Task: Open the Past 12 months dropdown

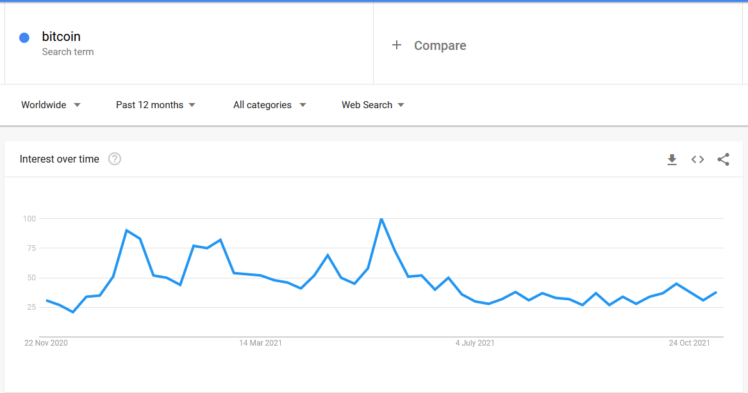Action: click(x=156, y=105)
